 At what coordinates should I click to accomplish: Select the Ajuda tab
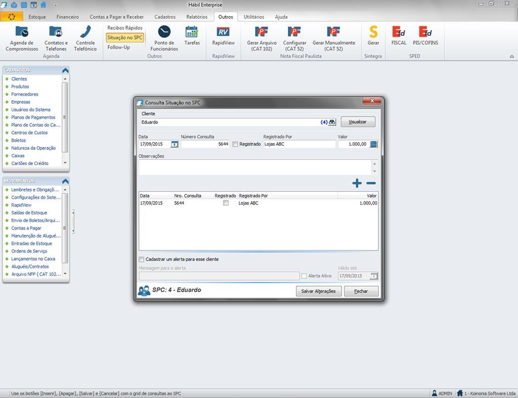(281, 17)
